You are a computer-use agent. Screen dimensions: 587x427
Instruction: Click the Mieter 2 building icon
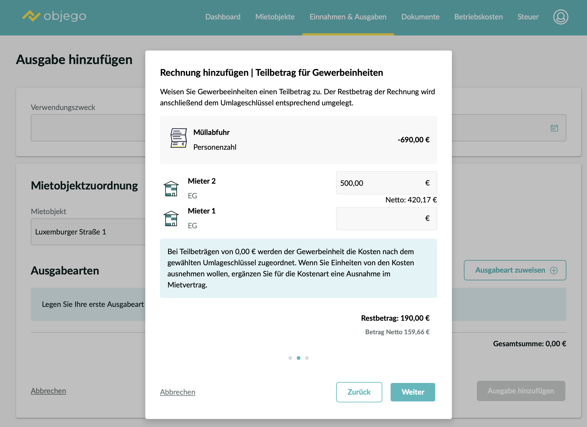171,188
